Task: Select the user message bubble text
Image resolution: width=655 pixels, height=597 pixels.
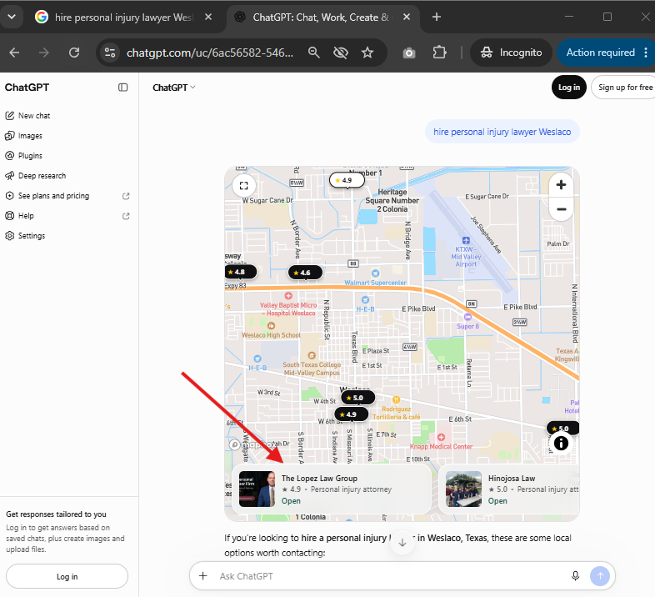Action: point(502,132)
